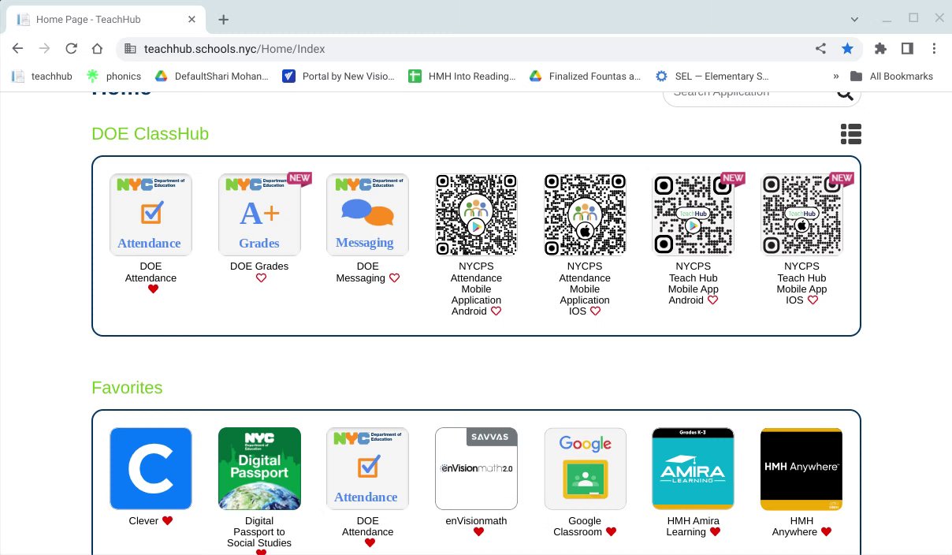Click the browser back arrow

coord(17,49)
